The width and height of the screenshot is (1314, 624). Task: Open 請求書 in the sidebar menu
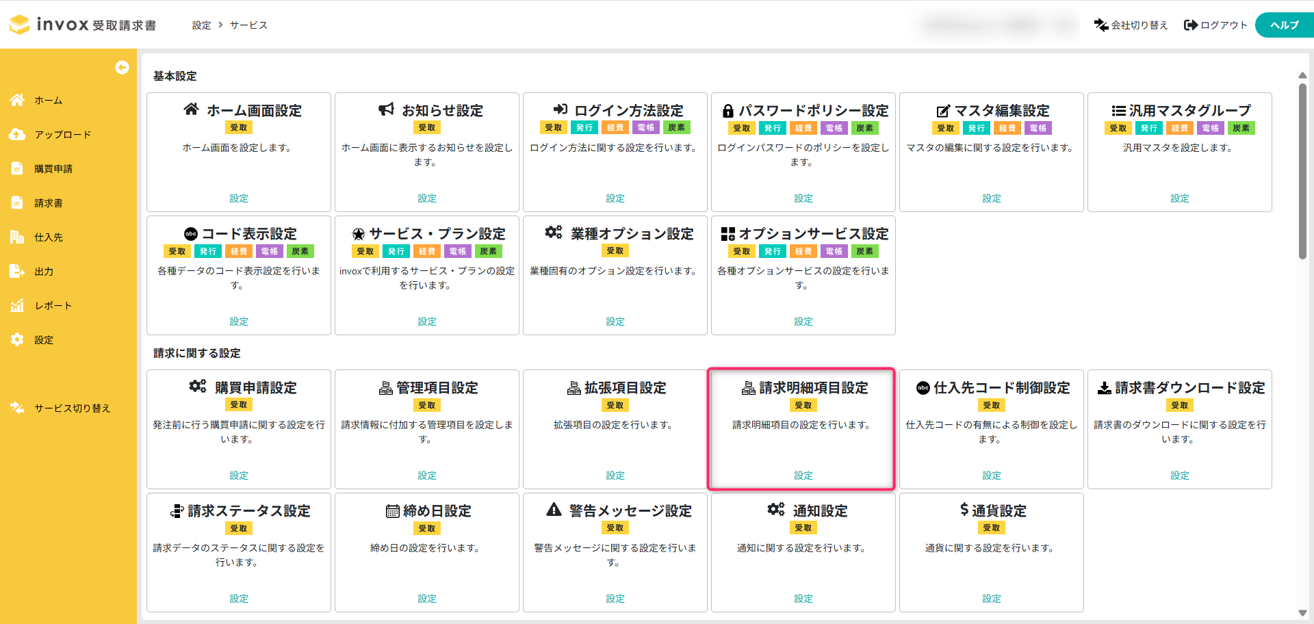pyautogui.click(x=49, y=203)
